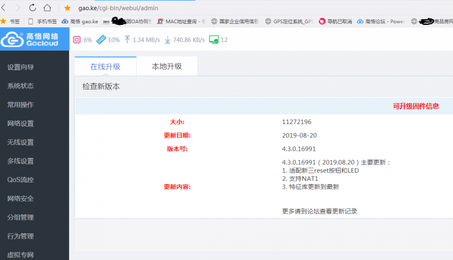Open the 高恪 gao.ke bookmark
This screenshot has width=453, height=260.
(80, 22)
